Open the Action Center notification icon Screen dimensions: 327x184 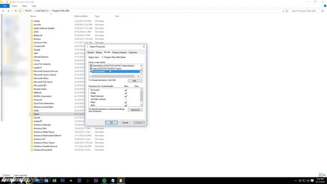312,180
